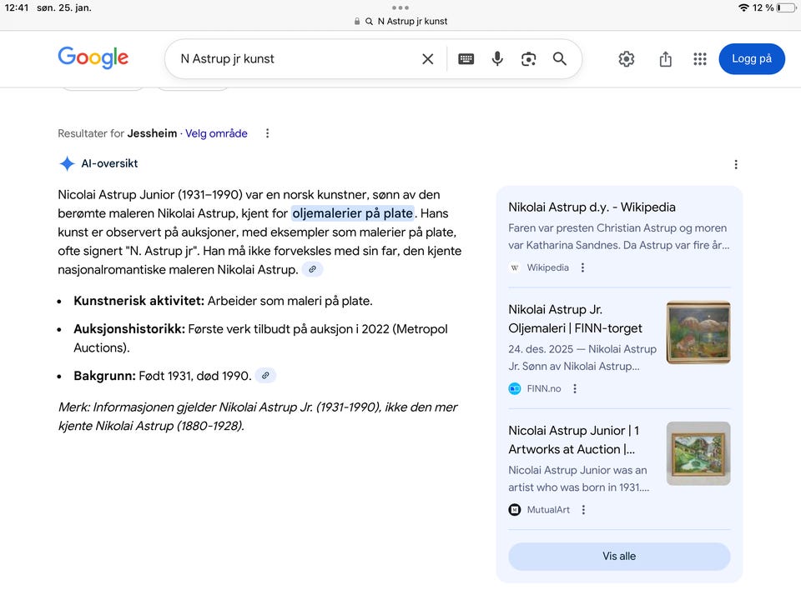Click the Jessheim location text
The width and height of the screenshot is (801, 600).
pos(152,133)
